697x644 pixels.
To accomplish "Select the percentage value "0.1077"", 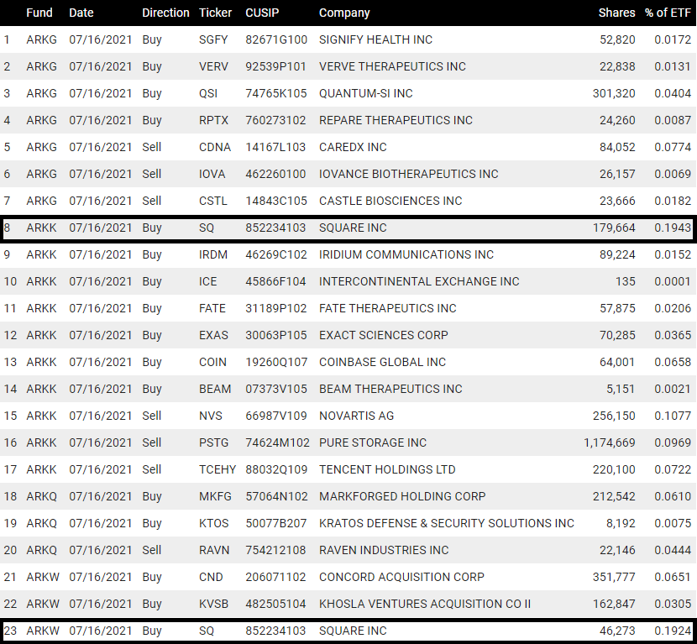I will point(673,416).
